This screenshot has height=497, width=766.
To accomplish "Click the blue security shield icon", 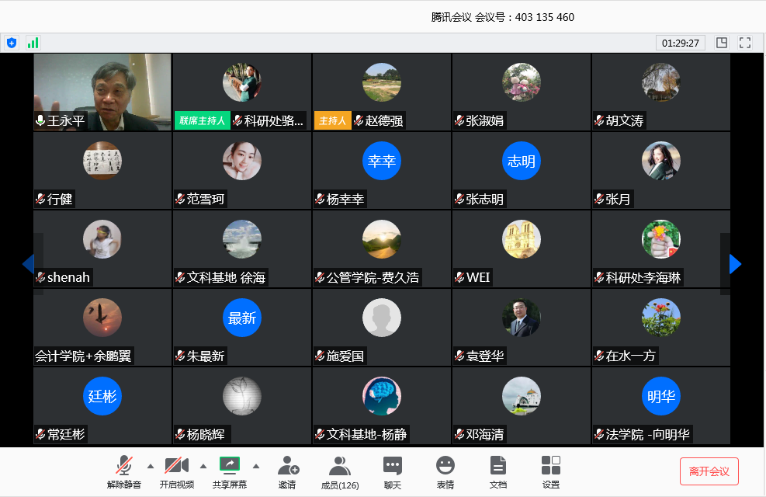I will pyautogui.click(x=12, y=43).
